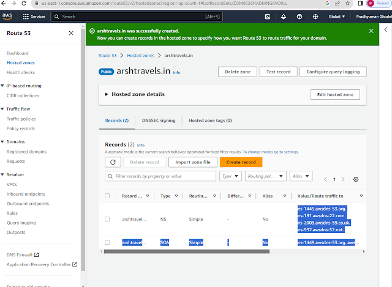The height and width of the screenshot is (287, 392).
Task: Click the browser forward arrow
Action: [13, 3]
